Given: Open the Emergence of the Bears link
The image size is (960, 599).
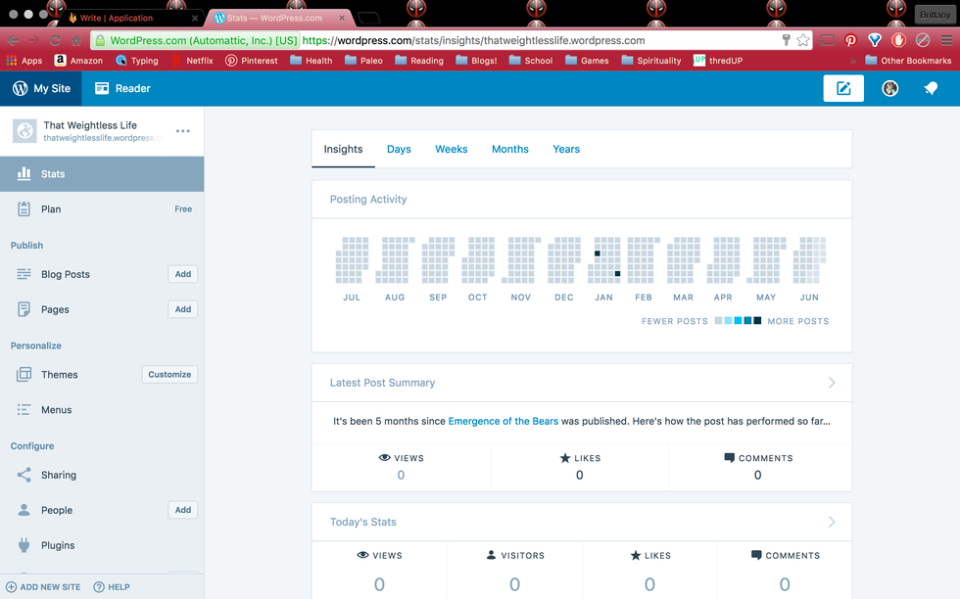Looking at the screenshot, I should coord(503,421).
